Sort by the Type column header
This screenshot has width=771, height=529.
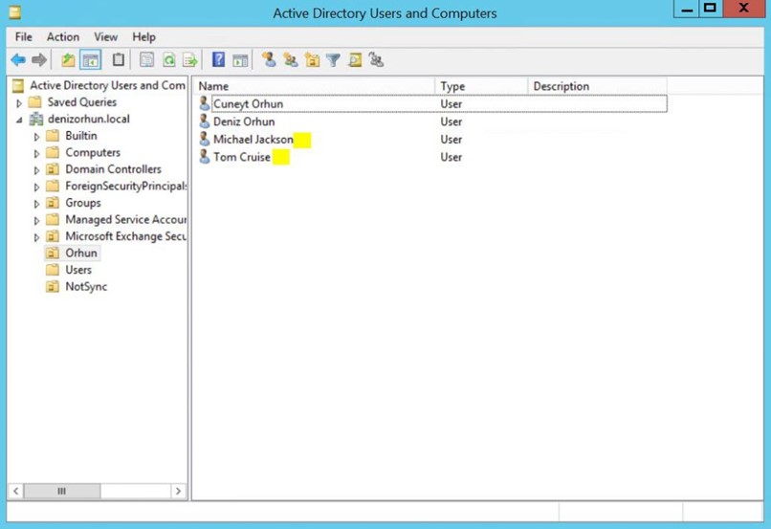[x=481, y=86]
